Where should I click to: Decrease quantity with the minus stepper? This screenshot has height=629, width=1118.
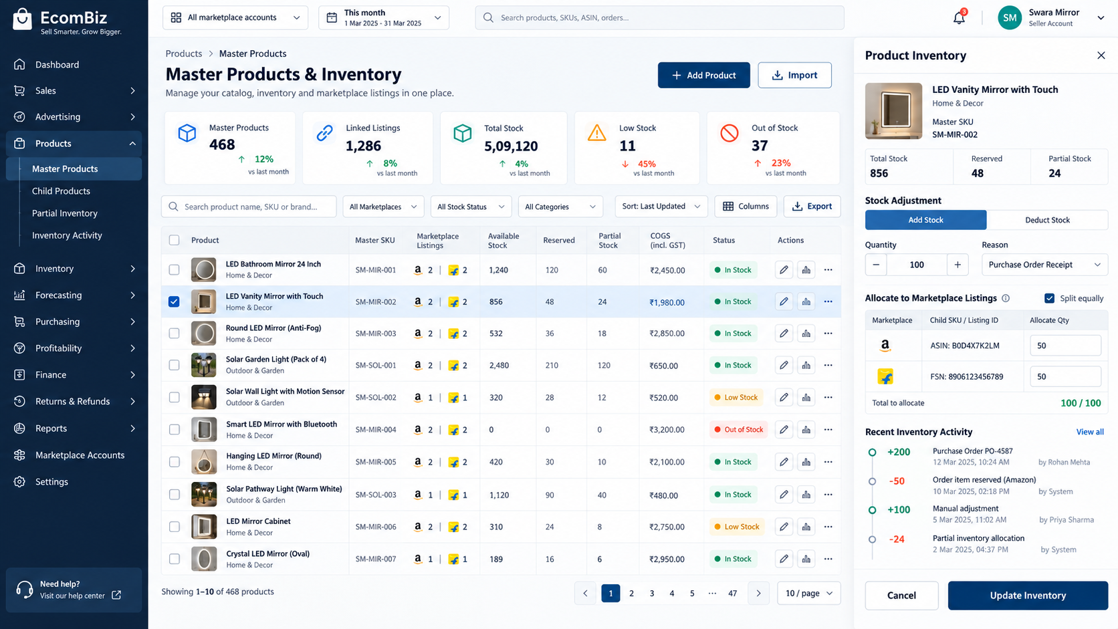[876, 265]
